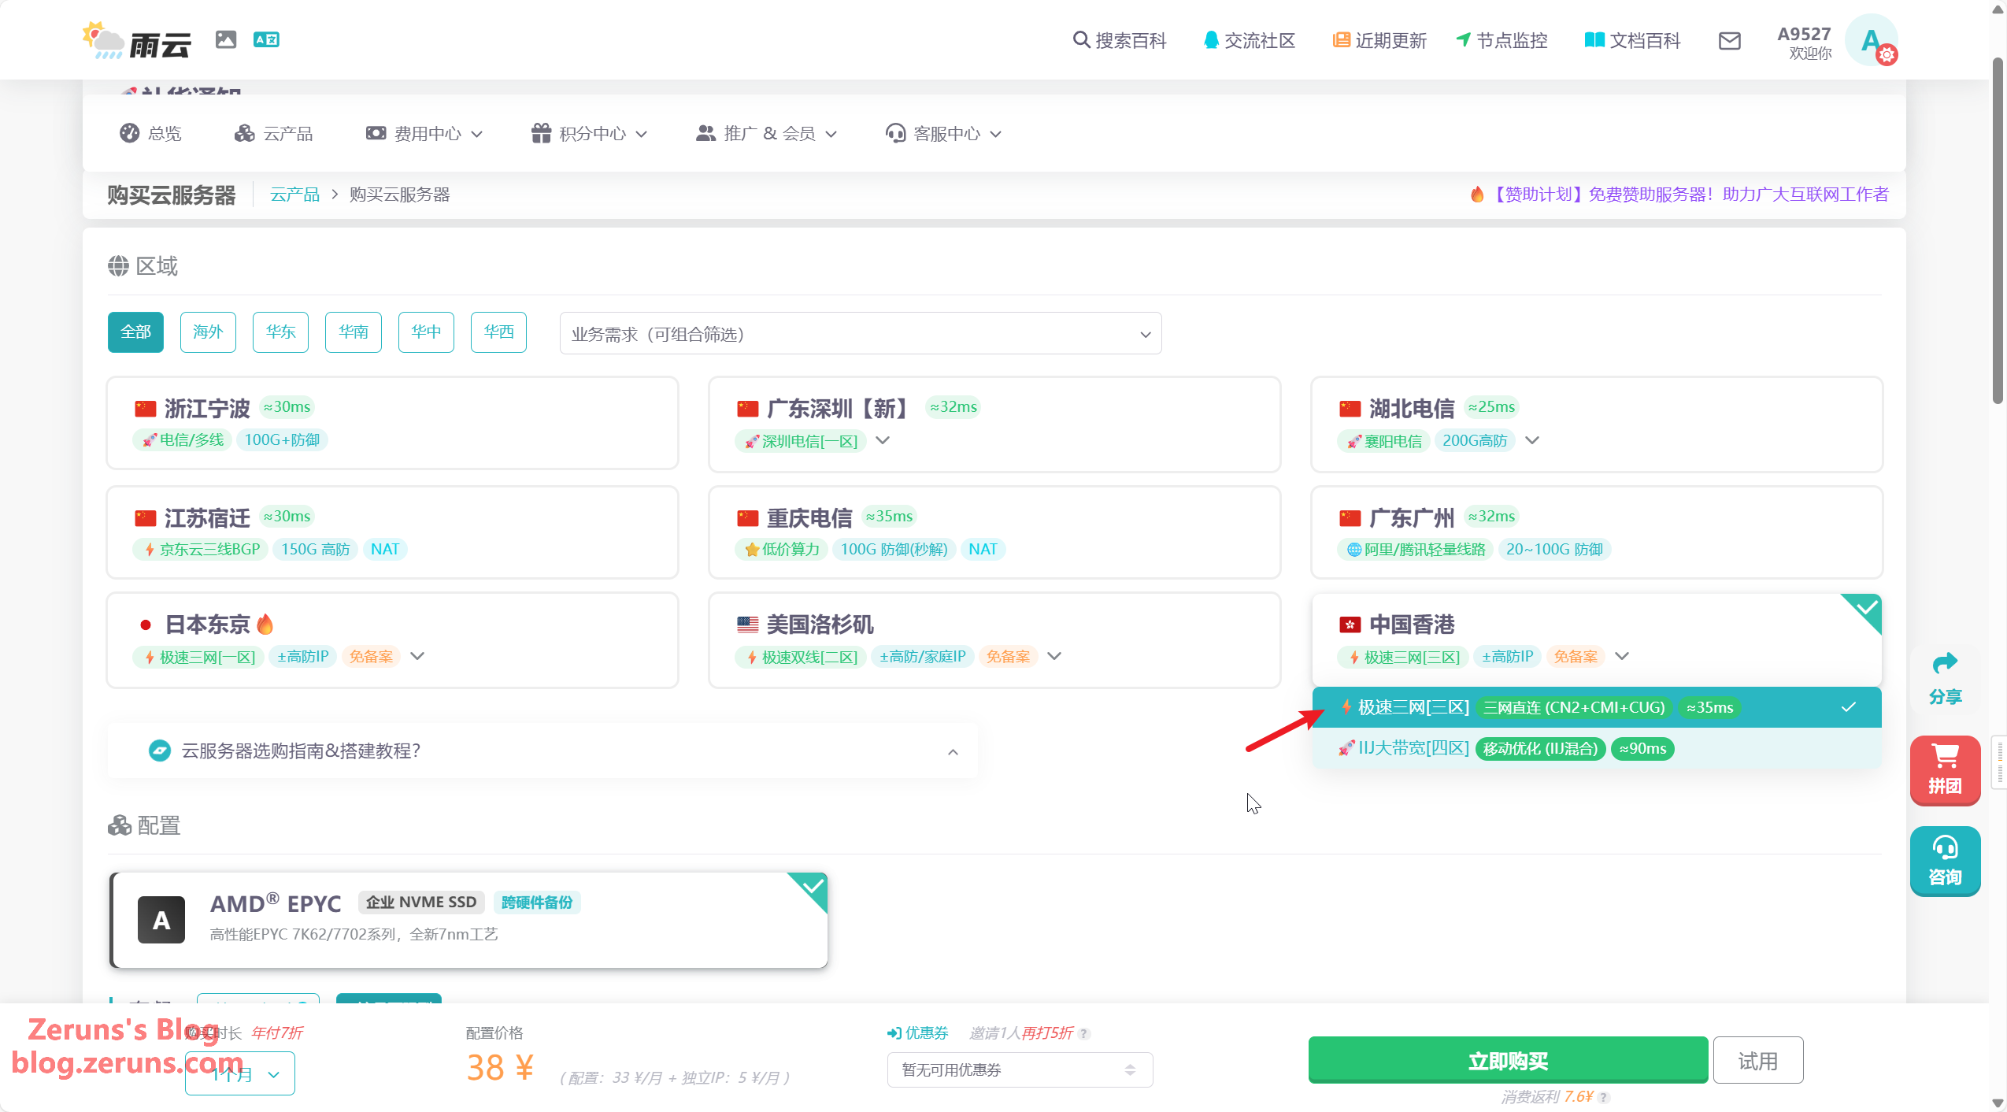Viewport: 2007px width, 1112px height.
Task: Select the 浙江宁波 region card
Action: click(392, 423)
